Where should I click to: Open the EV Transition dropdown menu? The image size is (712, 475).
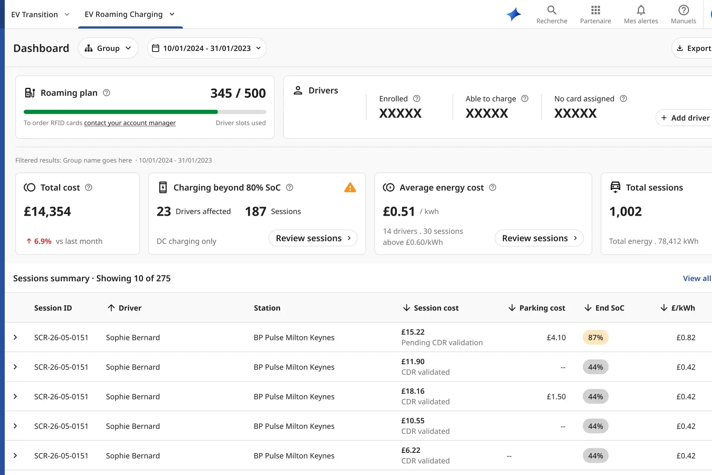point(40,14)
